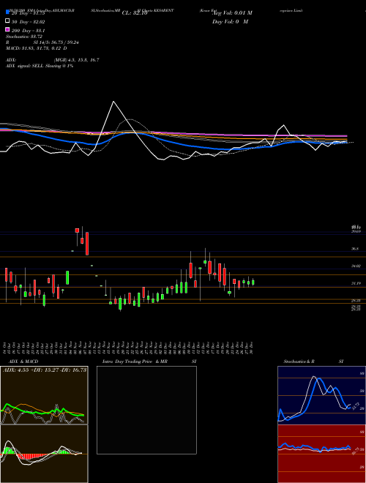
Task: Click the blue 20 Day EMA legend swatch
Action: pos(8,12)
